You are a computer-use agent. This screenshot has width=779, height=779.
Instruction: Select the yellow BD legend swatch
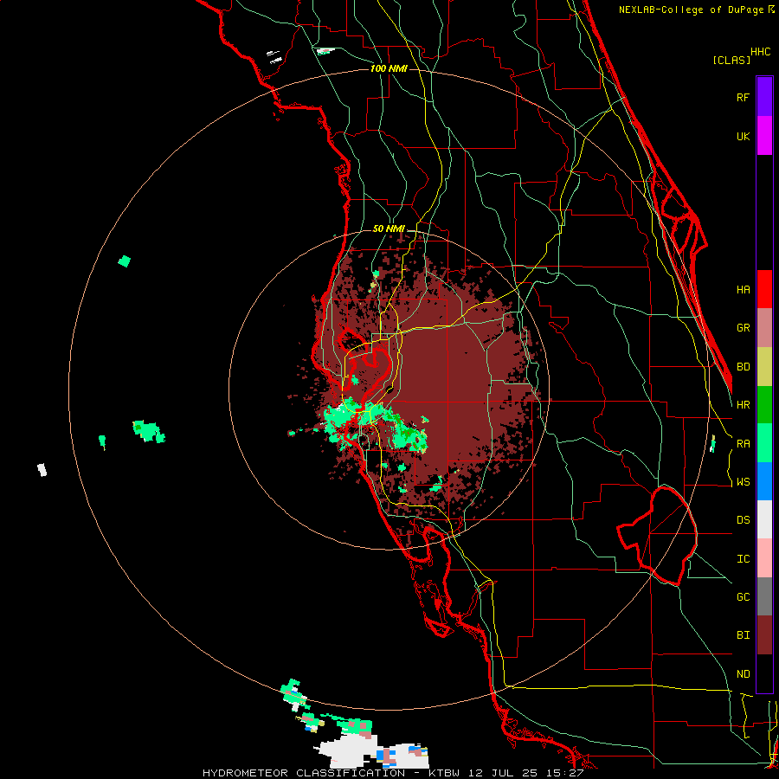pyautogui.click(x=764, y=367)
